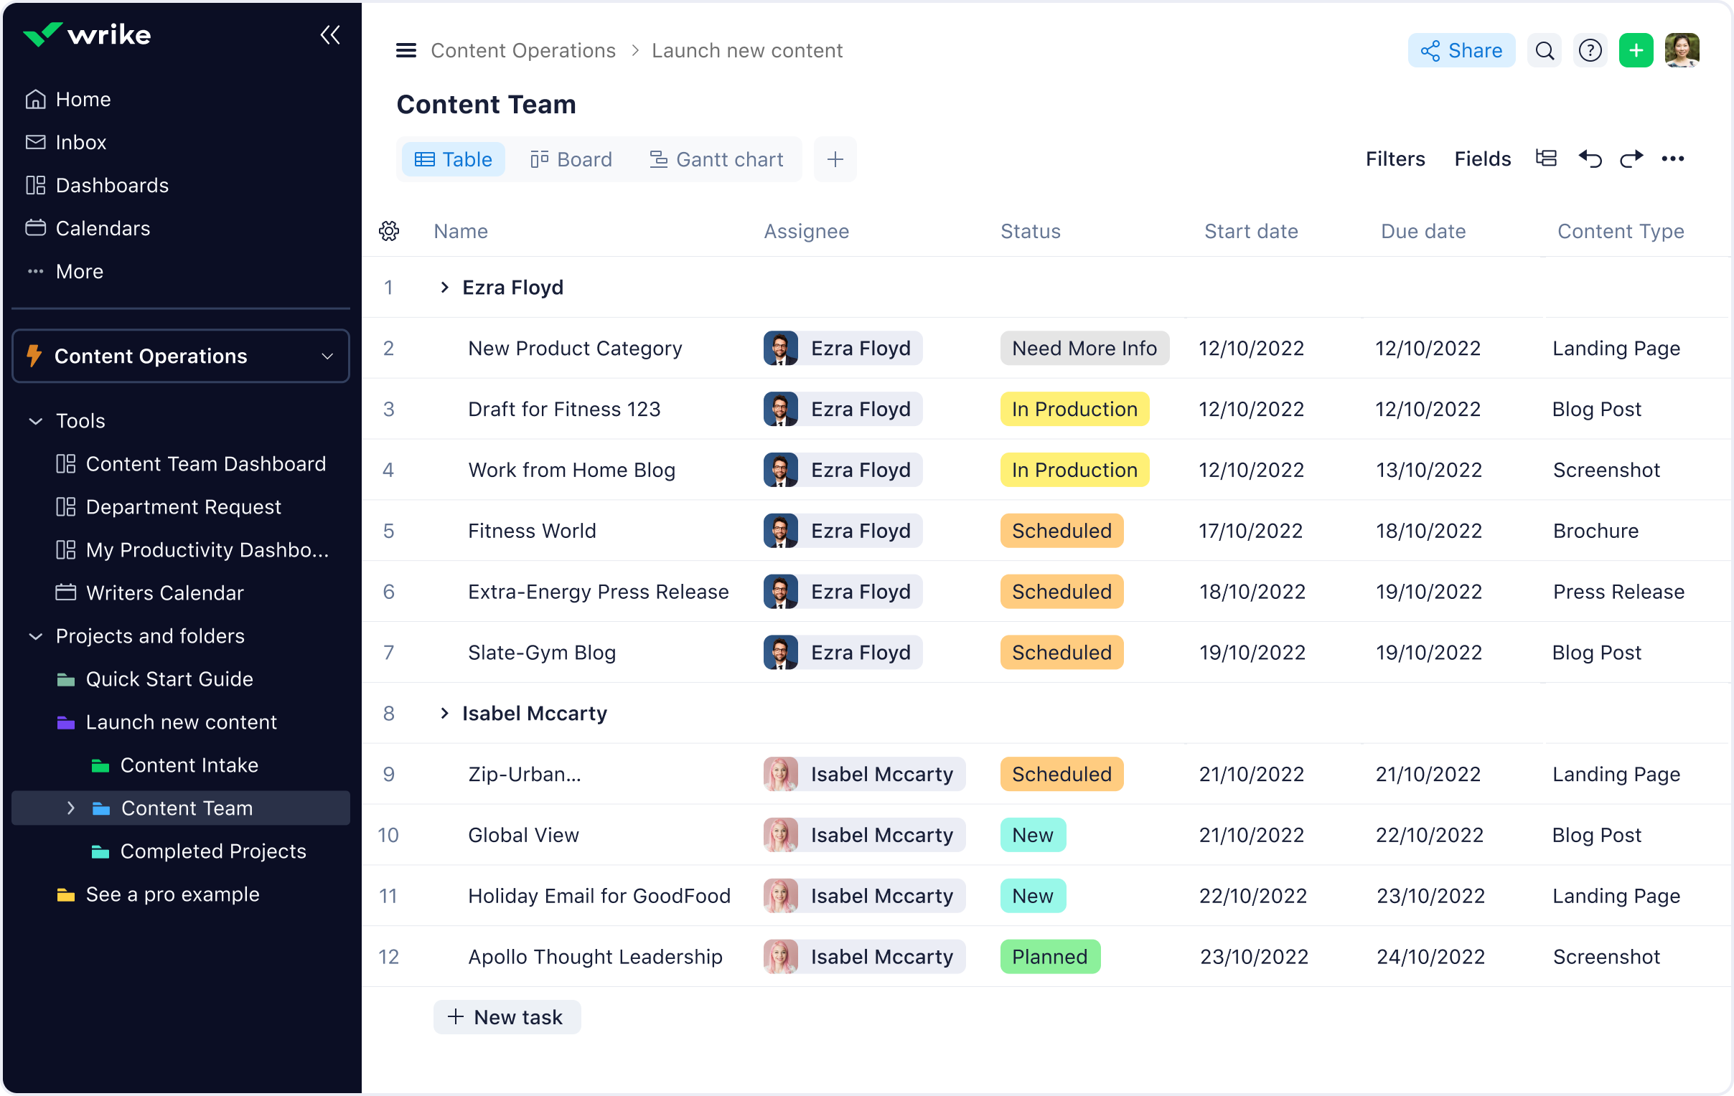Open the Dashboards section
1734x1096 pixels.
tap(113, 186)
